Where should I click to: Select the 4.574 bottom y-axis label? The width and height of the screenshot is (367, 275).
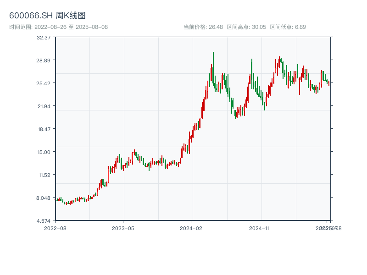(44, 220)
